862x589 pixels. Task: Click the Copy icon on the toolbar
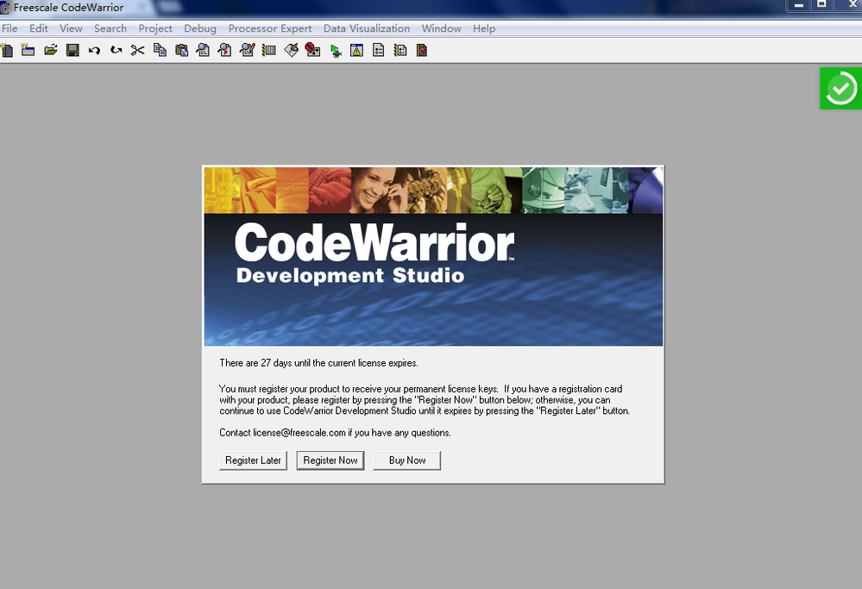(x=159, y=50)
